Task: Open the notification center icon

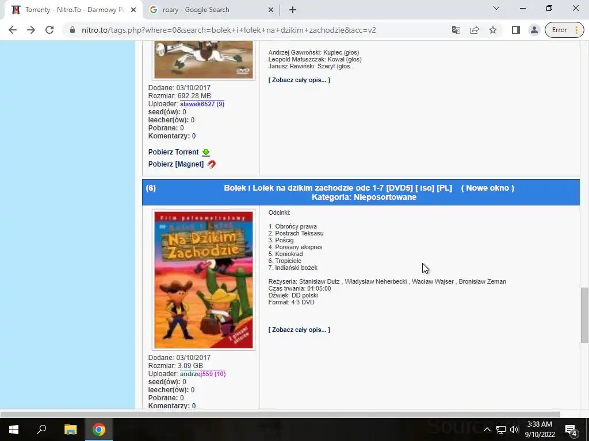Action: point(571,430)
